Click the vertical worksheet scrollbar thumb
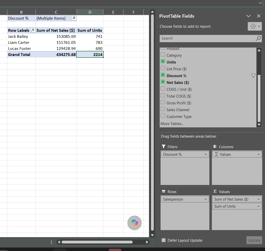Viewport: 265px width, 251px height. coord(152,122)
